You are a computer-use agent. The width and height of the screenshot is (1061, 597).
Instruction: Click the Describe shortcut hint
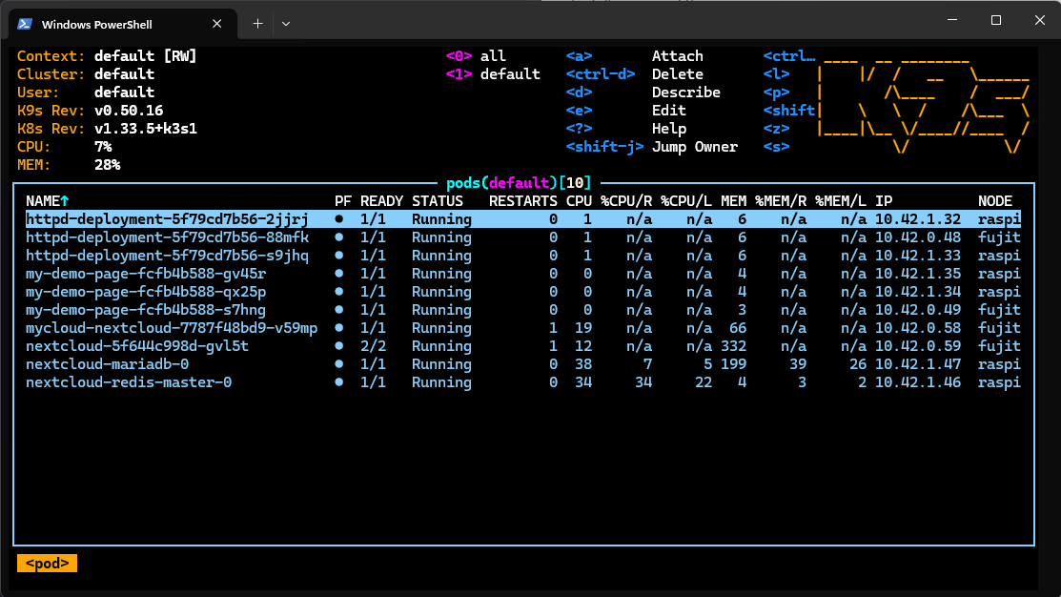[685, 93]
